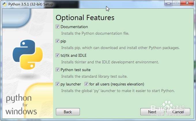Go to the previous page with Back
Screen dimensions: 196x121
[x=68, y=112]
